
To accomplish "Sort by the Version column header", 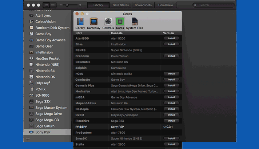I will (171, 33).
